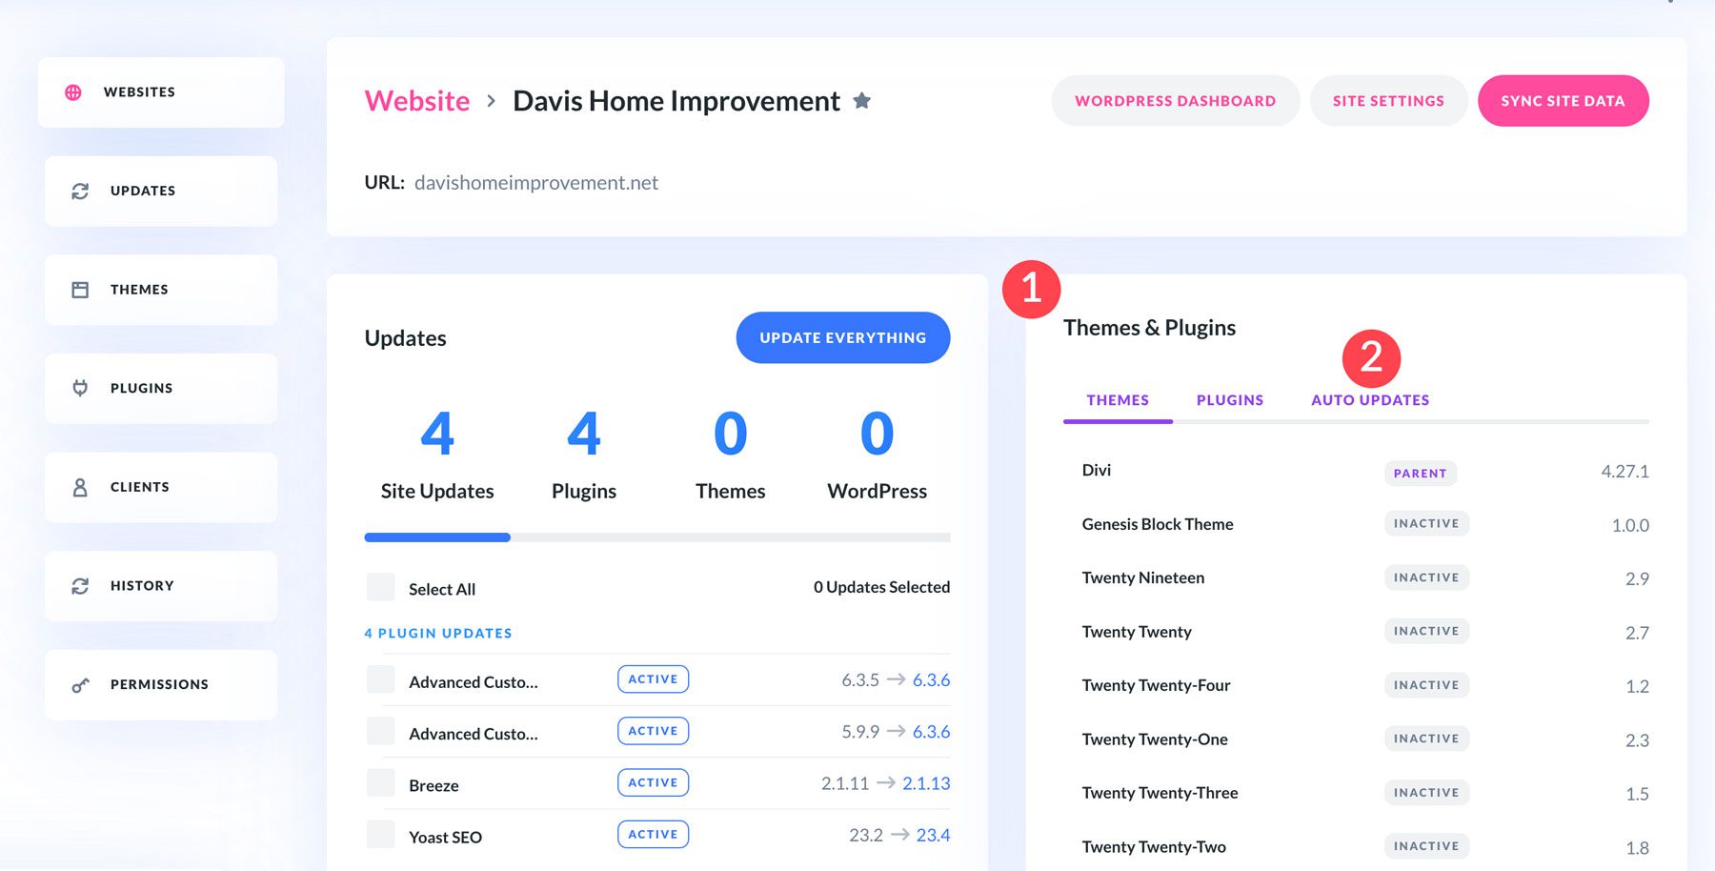
Task: Visit davishomeimprovement.net URL
Action: click(535, 182)
